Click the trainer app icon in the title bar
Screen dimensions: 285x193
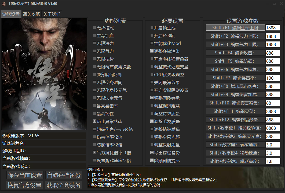coord(4,4)
